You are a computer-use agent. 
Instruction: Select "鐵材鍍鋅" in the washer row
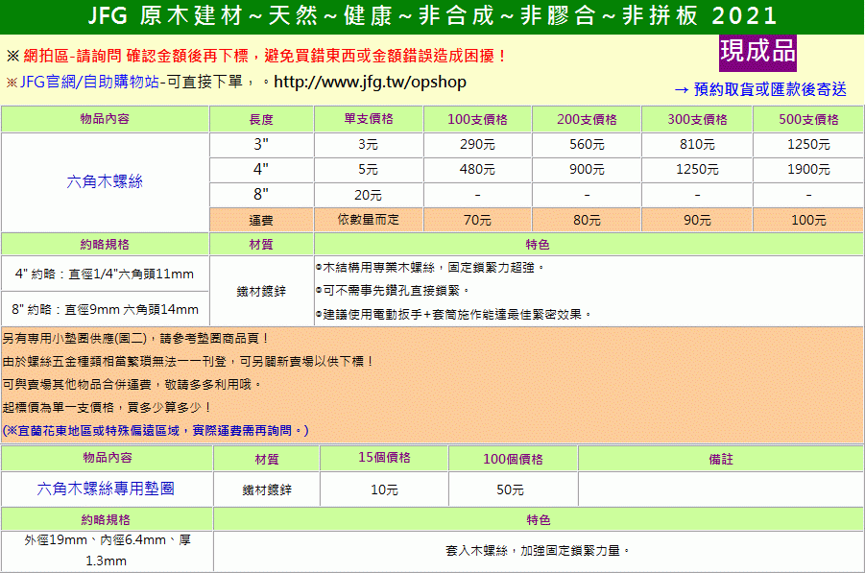point(267,489)
